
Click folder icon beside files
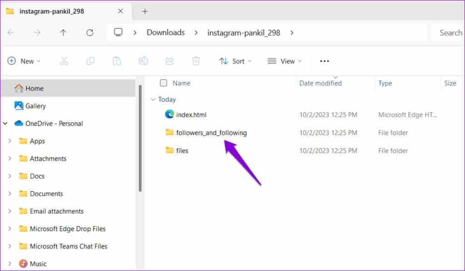(x=170, y=150)
